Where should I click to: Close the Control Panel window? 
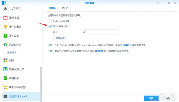pos(175,3)
